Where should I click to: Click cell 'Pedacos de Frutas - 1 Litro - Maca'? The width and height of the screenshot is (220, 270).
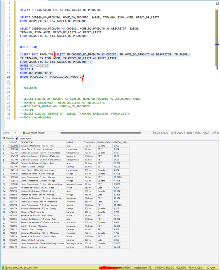[42, 216]
